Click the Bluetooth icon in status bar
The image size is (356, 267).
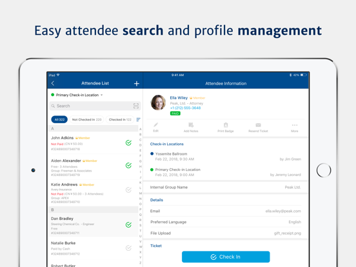290,75
